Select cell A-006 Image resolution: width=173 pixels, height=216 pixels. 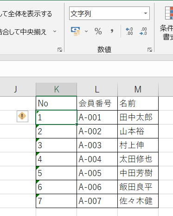pyautogui.click(x=97, y=187)
